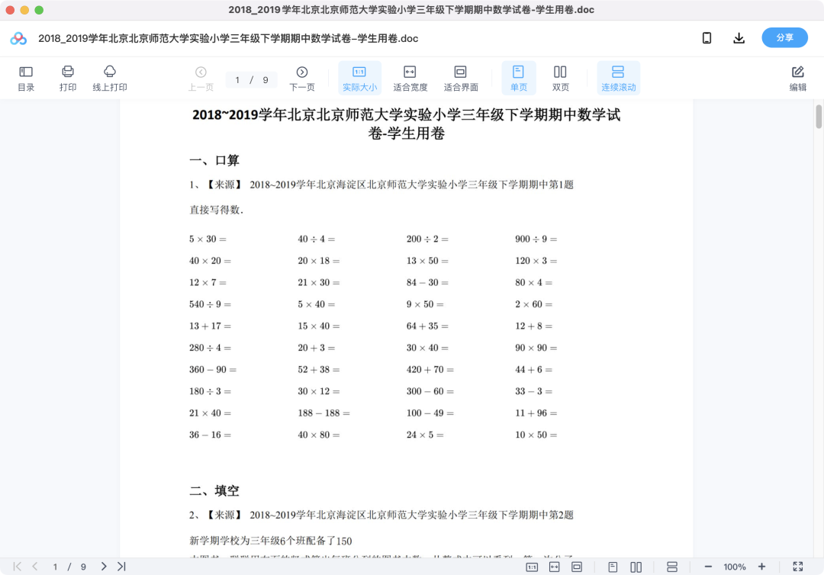
Task: Switch to 双页 double page layout
Action: pyautogui.click(x=560, y=79)
